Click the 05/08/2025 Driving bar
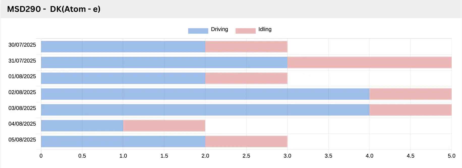Image resolution: width=462 pixels, height=168 pixels. click(123, 141)
